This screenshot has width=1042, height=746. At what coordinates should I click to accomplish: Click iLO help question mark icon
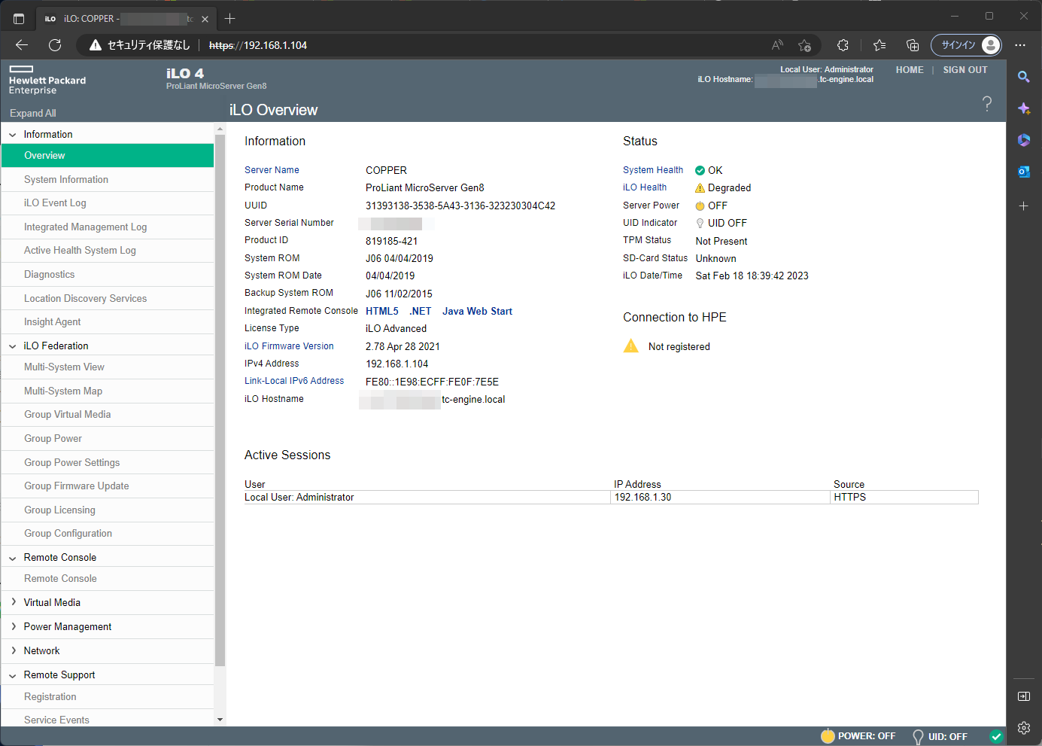coord(987,104)
